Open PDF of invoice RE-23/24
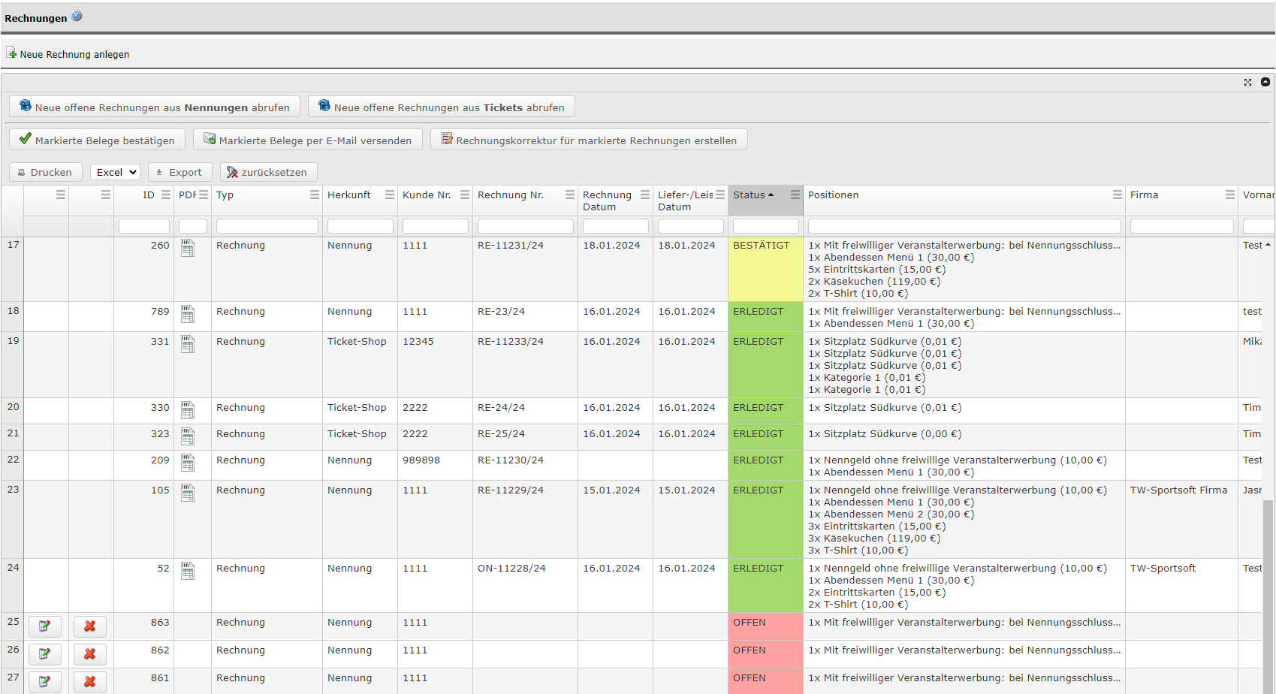The width and height of the screenshot is (1276, 694). (188, 314)
